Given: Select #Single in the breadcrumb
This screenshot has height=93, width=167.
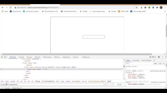Looking at the screenshot, I should pyautogui.click(x=38, y=81).
